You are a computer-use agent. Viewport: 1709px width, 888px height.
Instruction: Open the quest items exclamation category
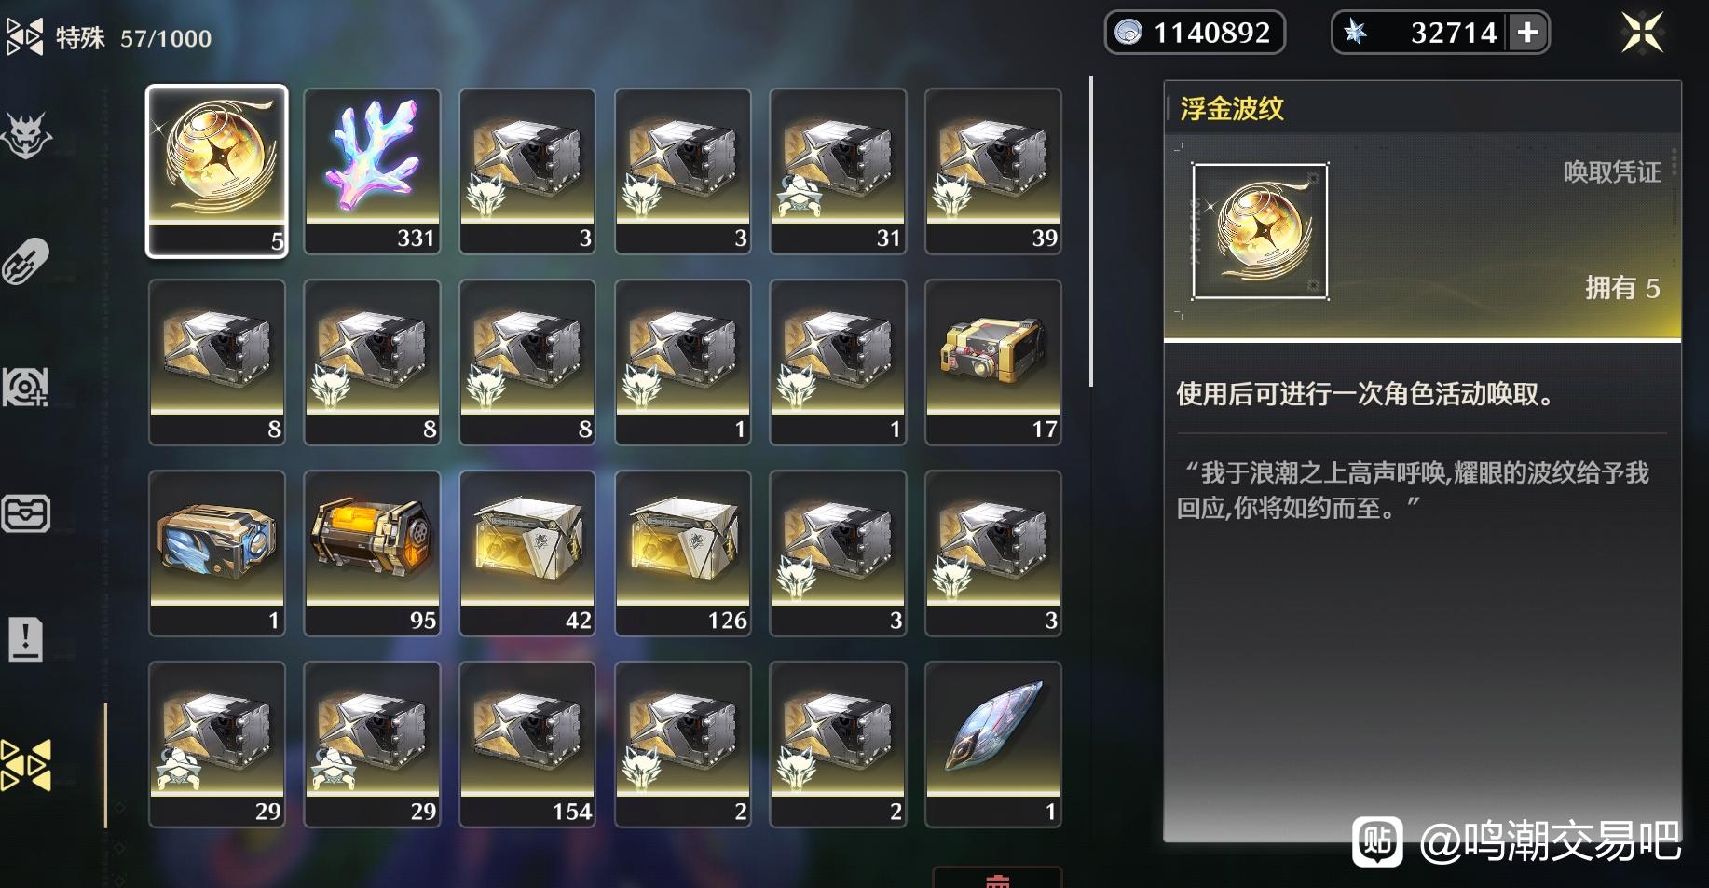pyautogui.click(x=26, y=639)
